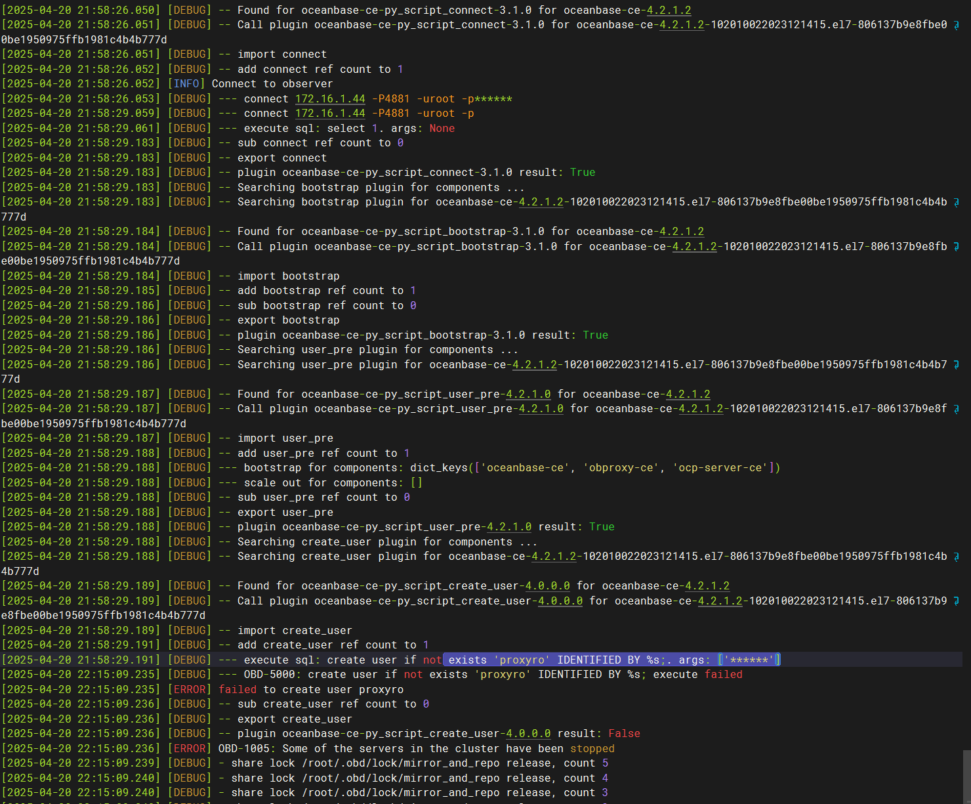Click 'add connect ref count to 1' message
Screen dimensions: 971x804
click(320, 70)
